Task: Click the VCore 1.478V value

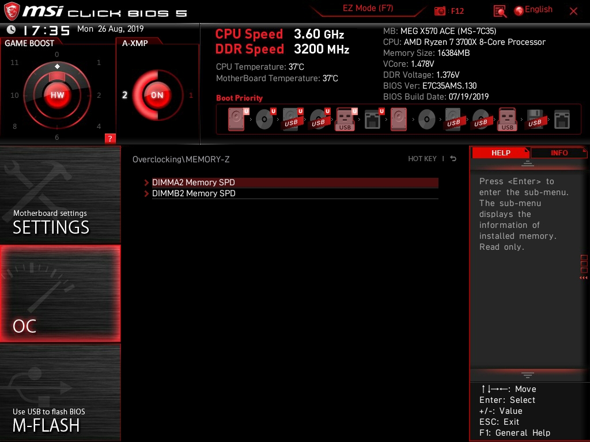Action: pyautogui.click(x=422, y=64)
